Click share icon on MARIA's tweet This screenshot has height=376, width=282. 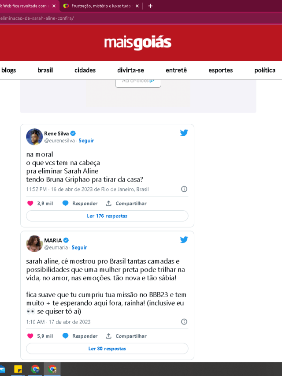[x=109, y=336]
